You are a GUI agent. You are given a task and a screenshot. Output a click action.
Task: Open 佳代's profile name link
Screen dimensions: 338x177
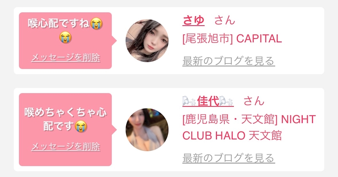click(208, 101)
